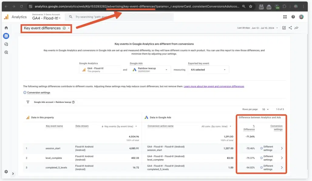
Task: Open the Reports icon in left sidebar
Action: tap(6, 36)
